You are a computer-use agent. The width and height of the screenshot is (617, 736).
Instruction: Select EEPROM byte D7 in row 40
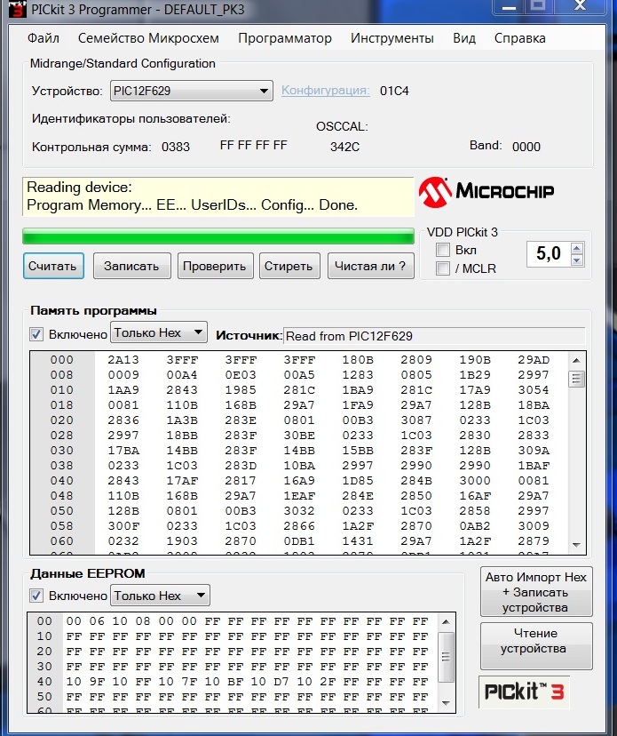(281, 682)
